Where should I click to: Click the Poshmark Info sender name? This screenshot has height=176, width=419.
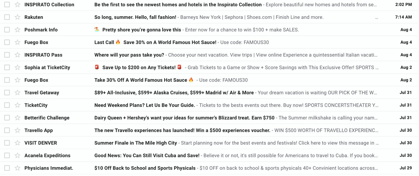point(41,30)
